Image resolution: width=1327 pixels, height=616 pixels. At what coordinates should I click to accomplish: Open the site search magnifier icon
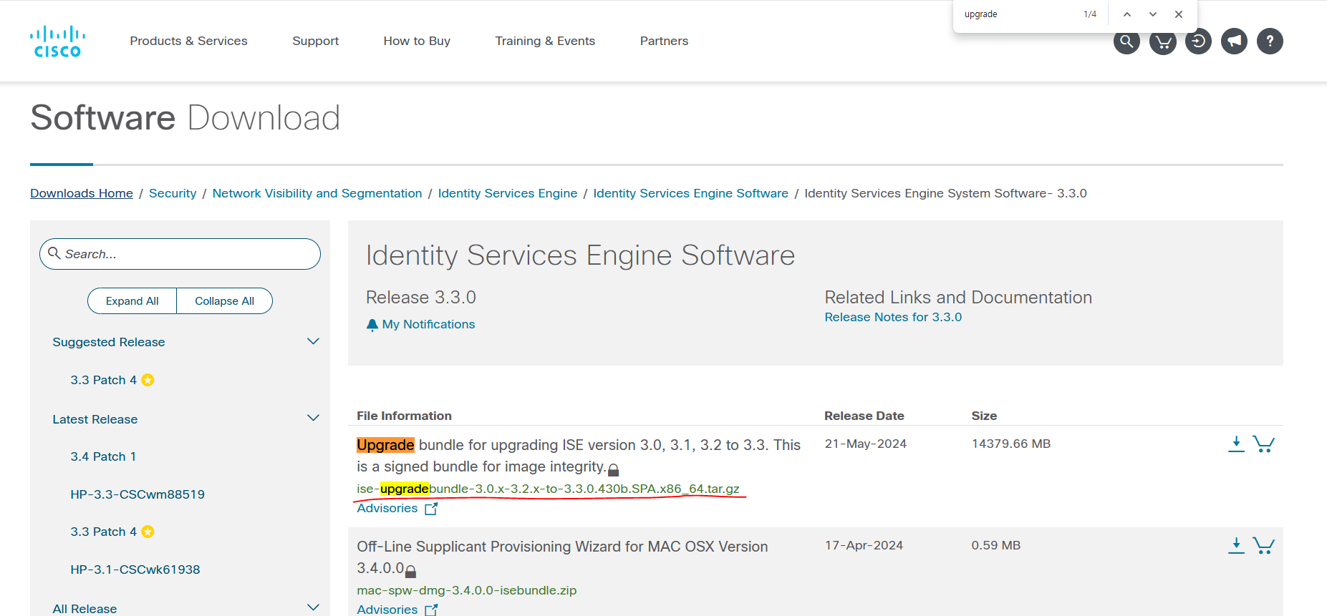click(1126, 41)
